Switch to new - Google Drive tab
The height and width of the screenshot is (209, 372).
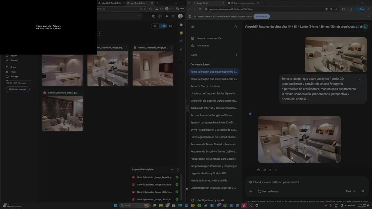[139, 3]
